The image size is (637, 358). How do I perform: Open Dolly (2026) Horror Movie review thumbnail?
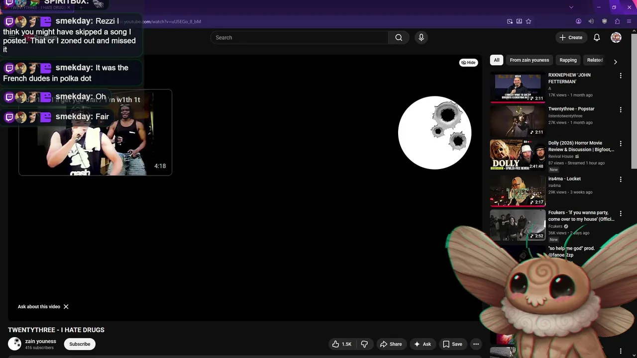518,155
